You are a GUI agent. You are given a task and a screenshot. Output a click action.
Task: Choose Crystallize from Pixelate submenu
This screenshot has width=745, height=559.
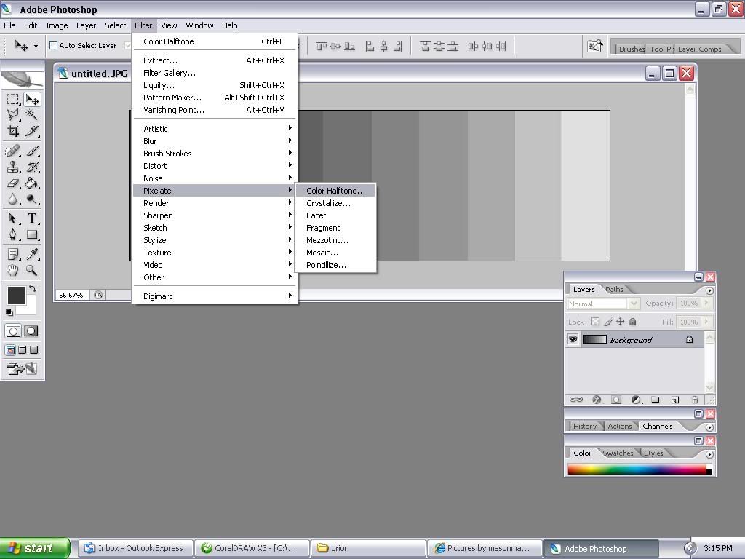(x=335, y=203)
